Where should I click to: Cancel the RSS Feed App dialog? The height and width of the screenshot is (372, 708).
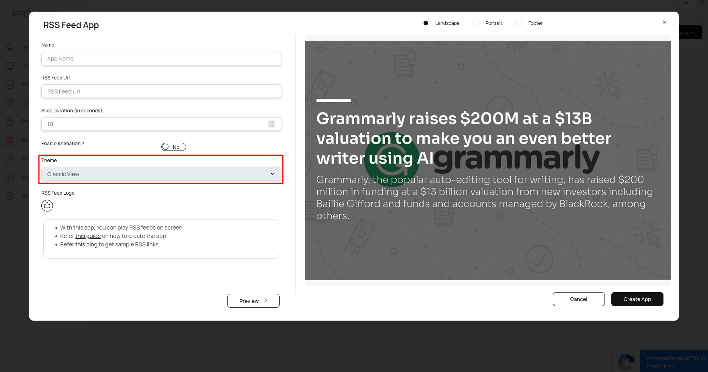click(x=578, y=299)
